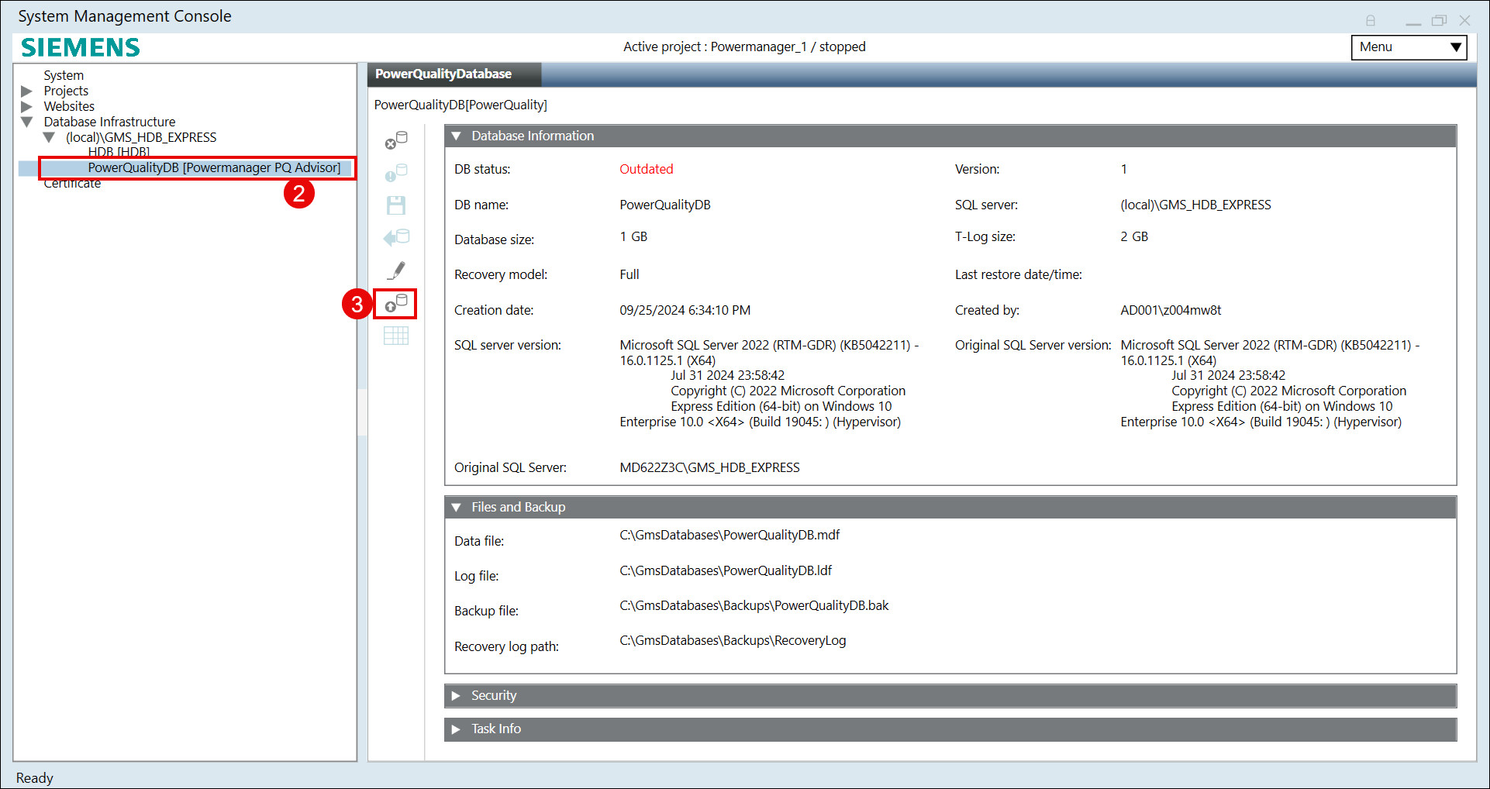Collapse the Database Infrastructure node
The width and height of the screenshot is (1490, 789).
point(27,122)
